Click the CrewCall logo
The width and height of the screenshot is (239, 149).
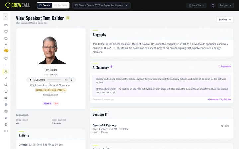pos(18,5)
